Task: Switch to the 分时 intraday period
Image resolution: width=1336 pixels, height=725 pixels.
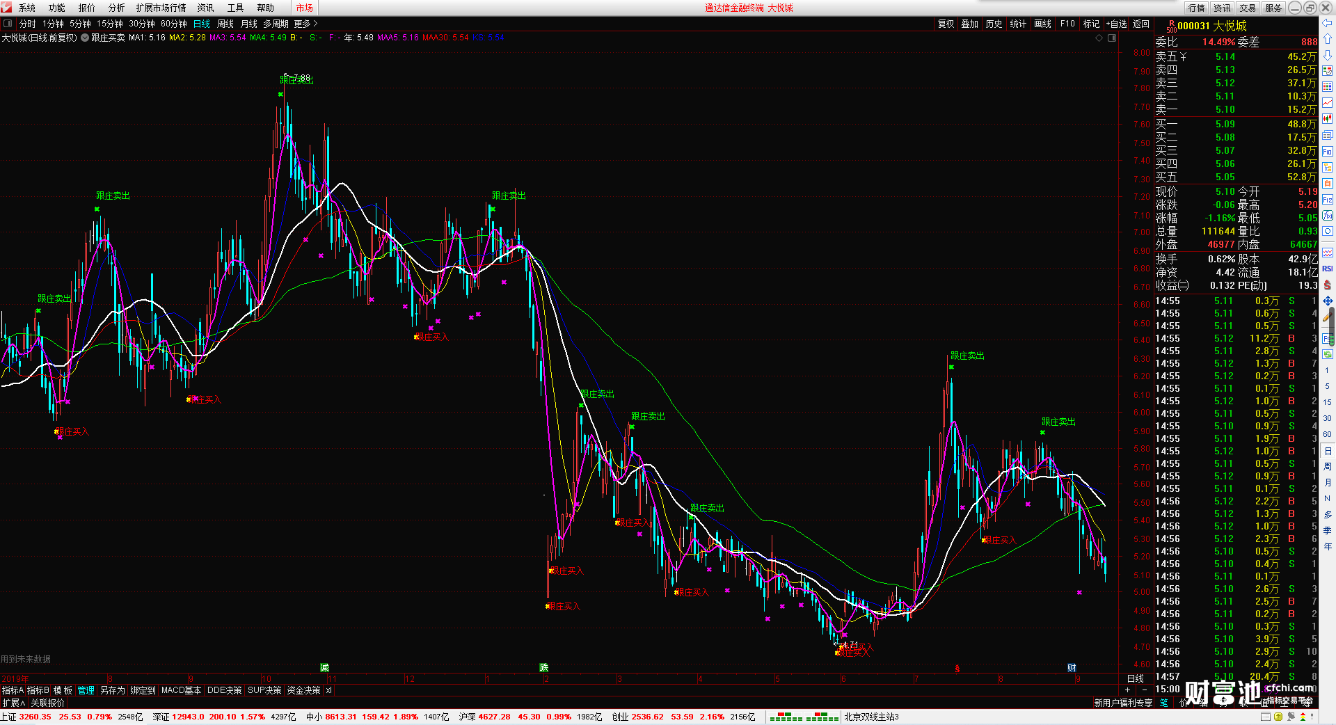Action: click(28, 24)
